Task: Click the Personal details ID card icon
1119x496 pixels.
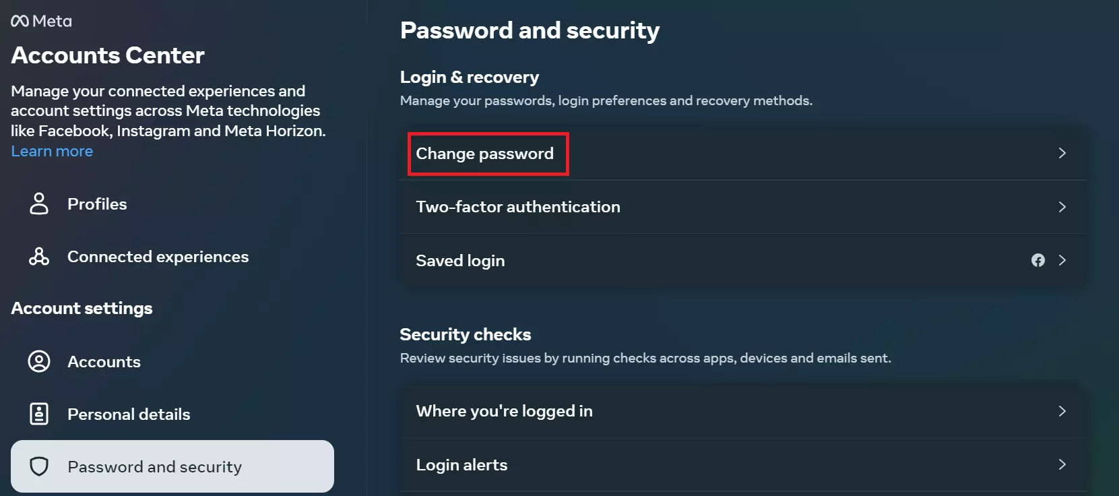Action: 39,414
